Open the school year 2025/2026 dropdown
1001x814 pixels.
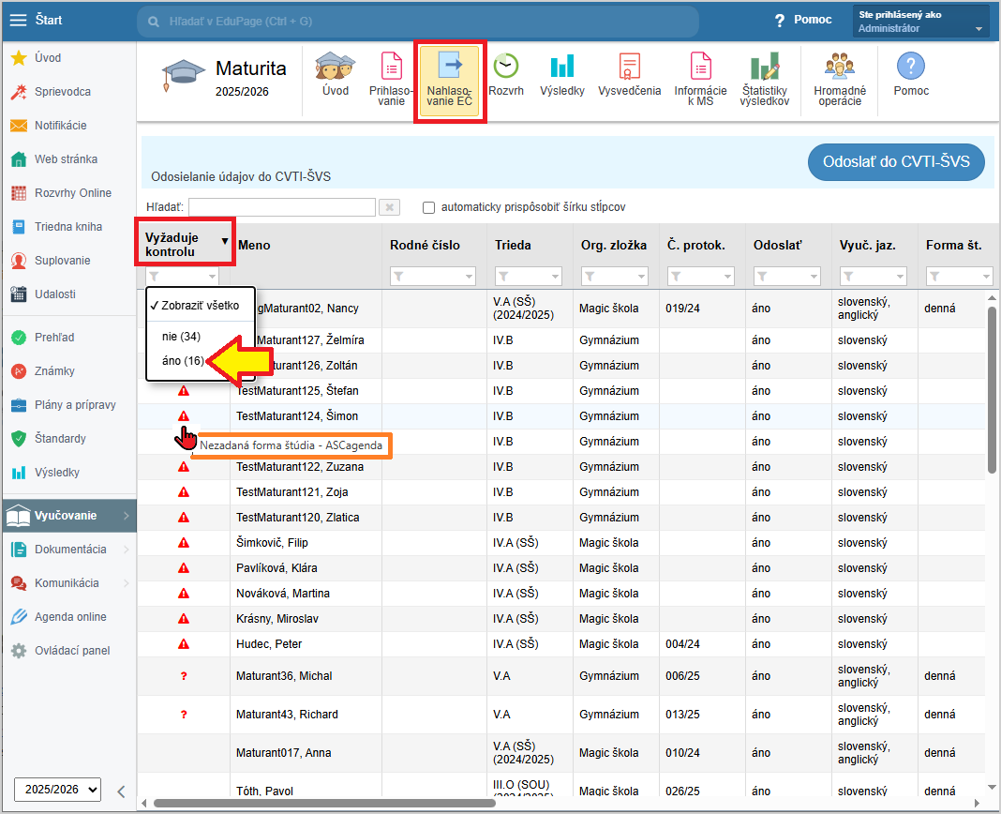[57, 790]
